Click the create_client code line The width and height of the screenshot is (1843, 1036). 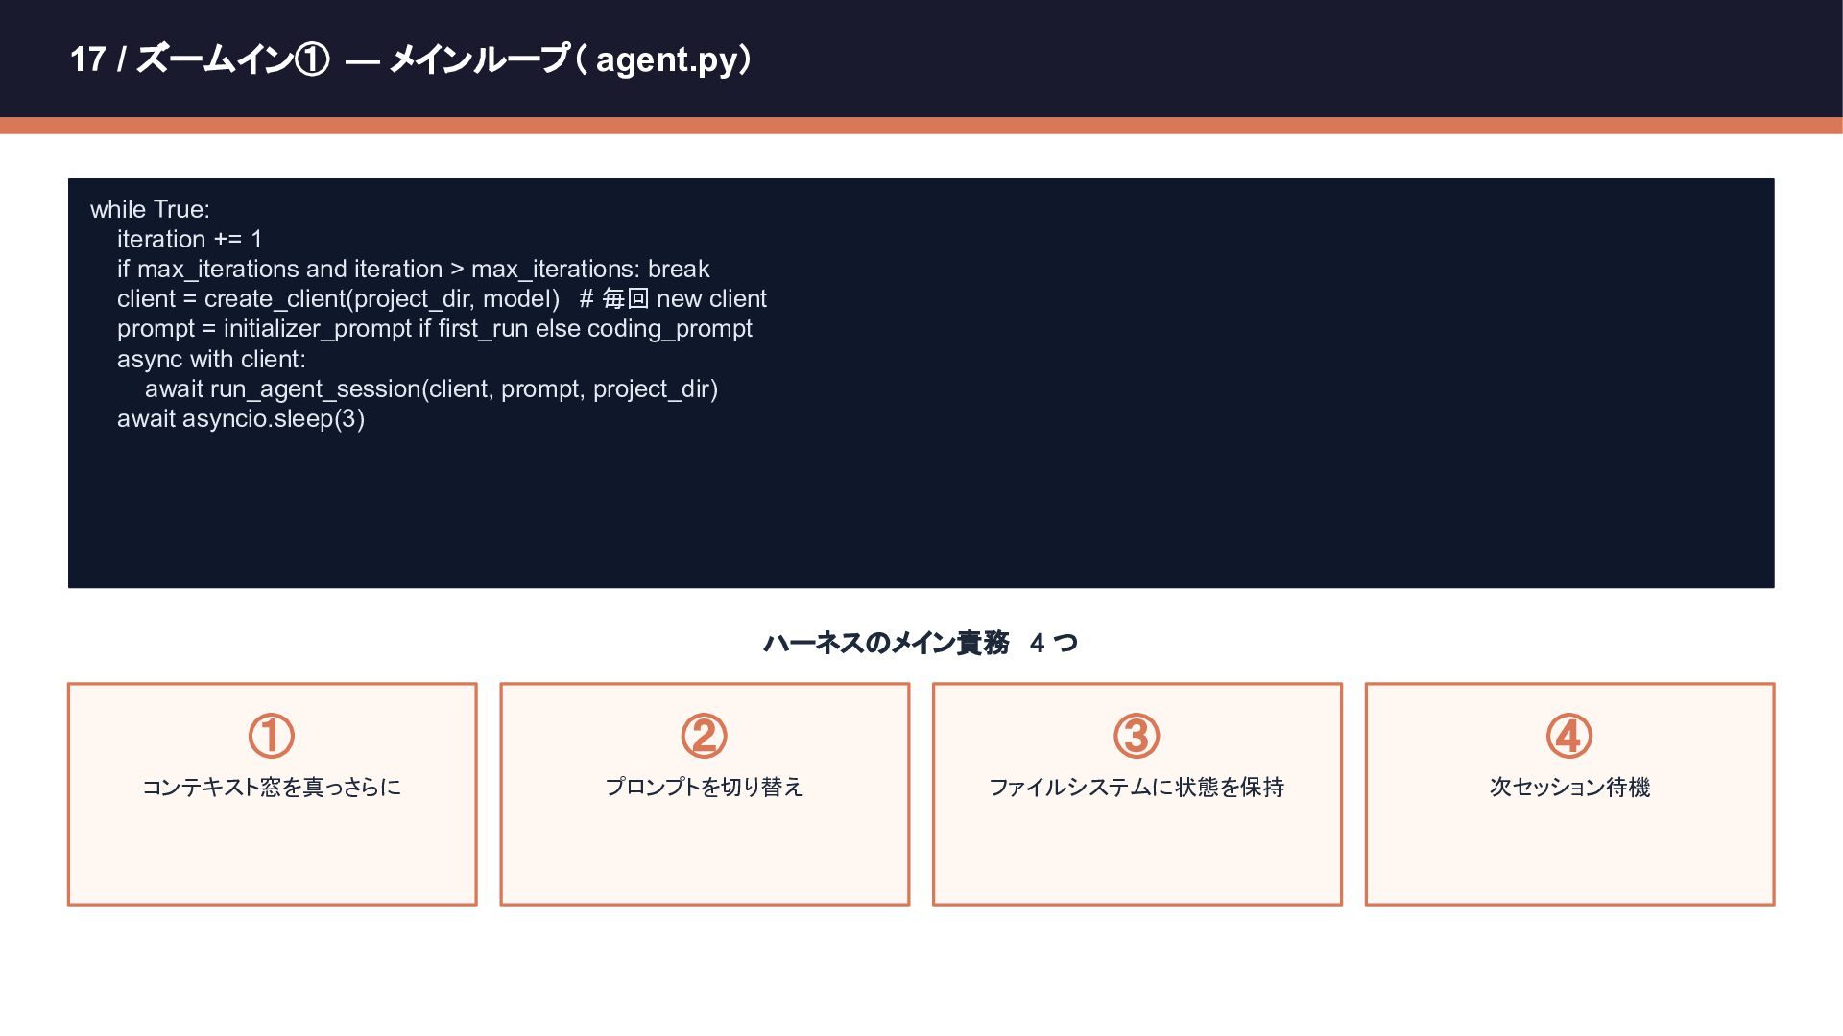click(x=338, y=298)
